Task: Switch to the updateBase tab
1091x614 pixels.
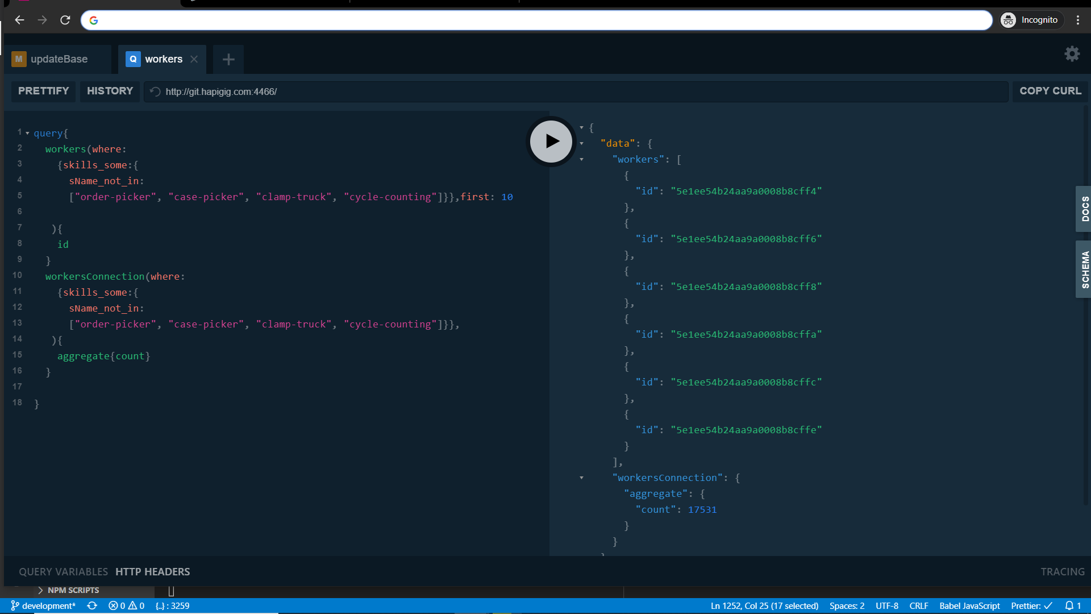Action: pos(59,59)
